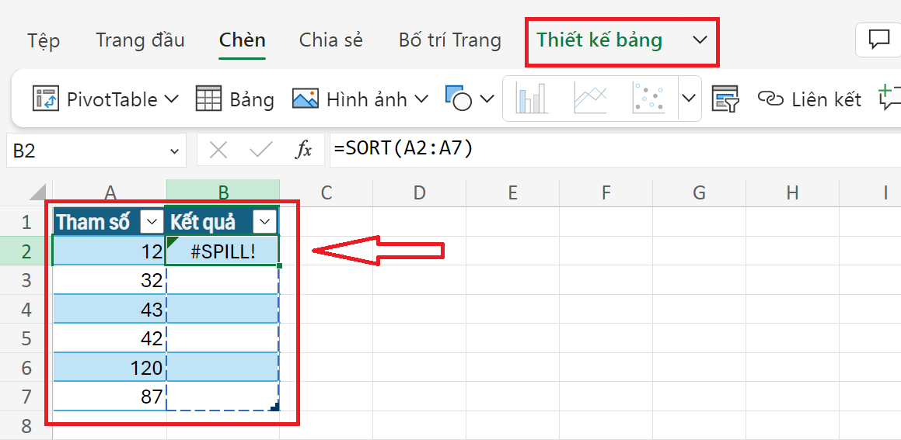The width and height of the screenshot is (901, 440).
Task: Select row 7 header
Action: [26, 397]
